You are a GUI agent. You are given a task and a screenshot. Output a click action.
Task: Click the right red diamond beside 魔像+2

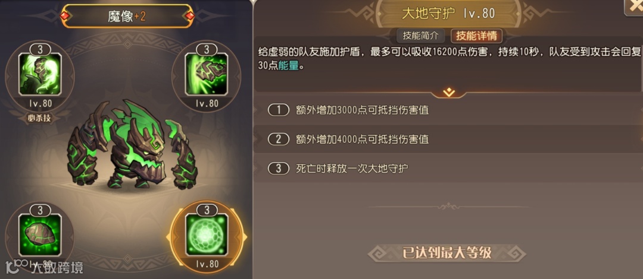coord(189,15)
